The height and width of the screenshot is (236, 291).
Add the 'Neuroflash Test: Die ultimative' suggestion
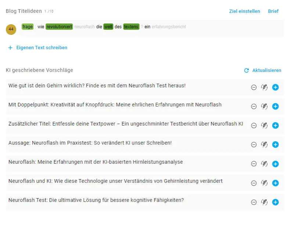[x=276, y=202]
